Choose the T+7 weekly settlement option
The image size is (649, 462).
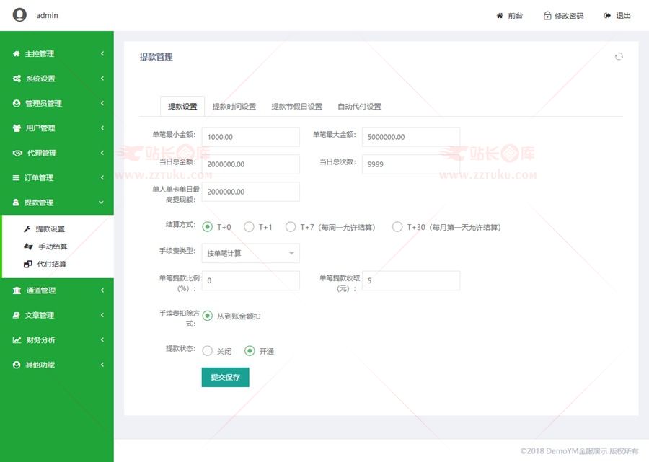(291, 227)
